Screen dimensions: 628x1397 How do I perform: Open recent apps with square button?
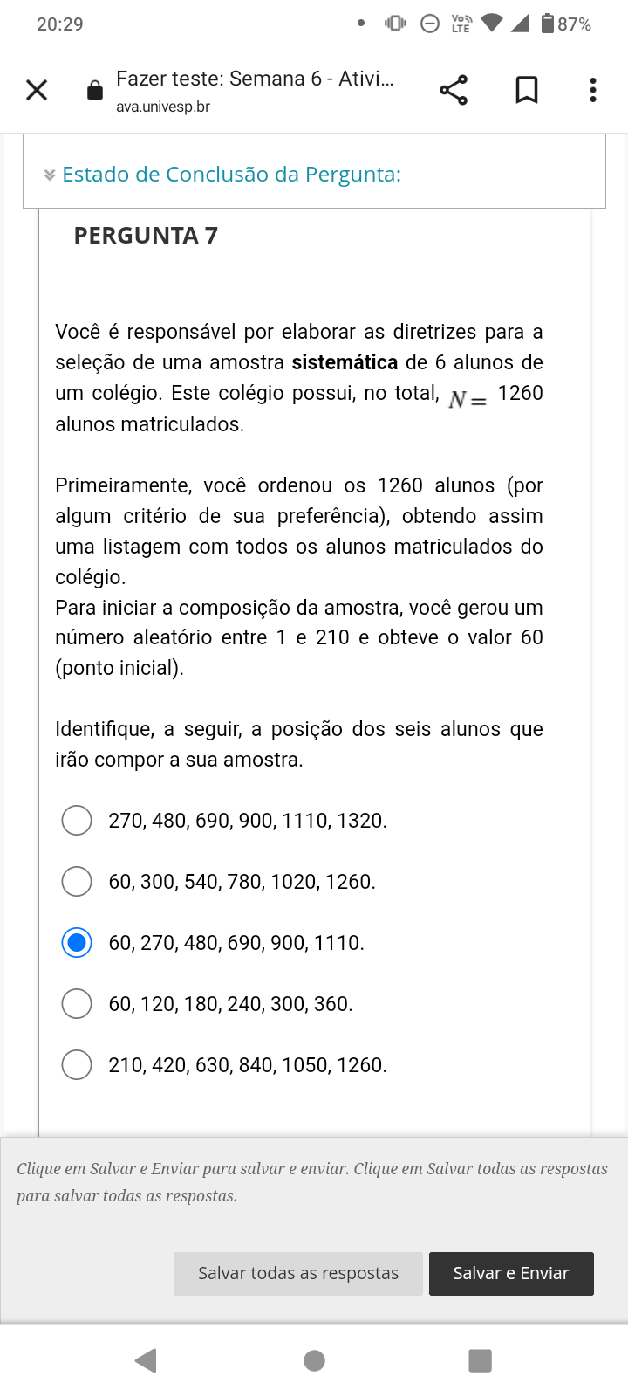pos(481,1360)
